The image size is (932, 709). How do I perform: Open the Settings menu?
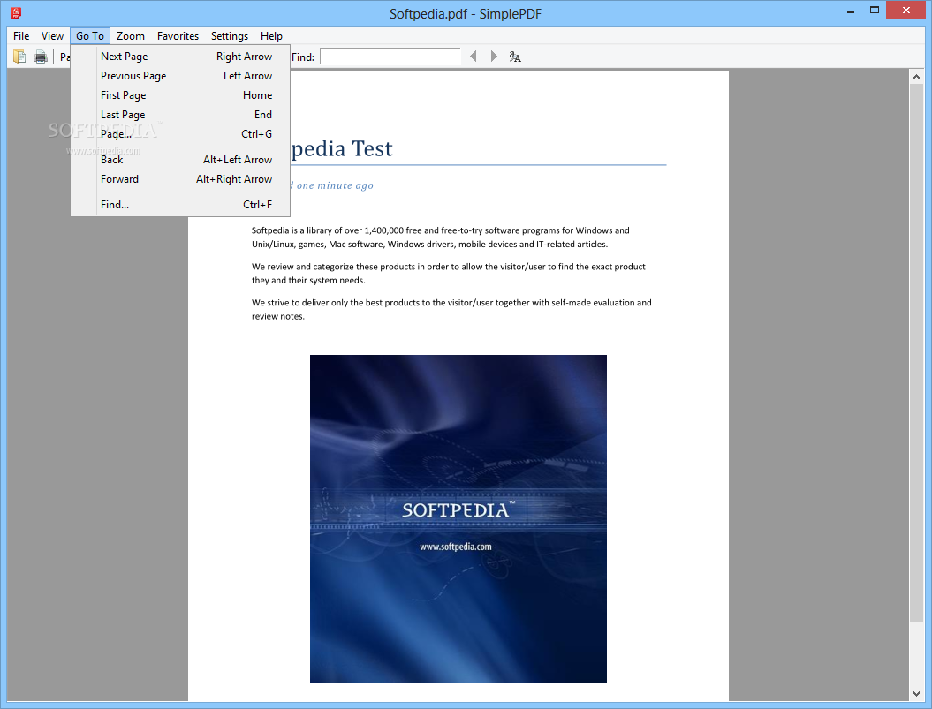click(230, 36)
